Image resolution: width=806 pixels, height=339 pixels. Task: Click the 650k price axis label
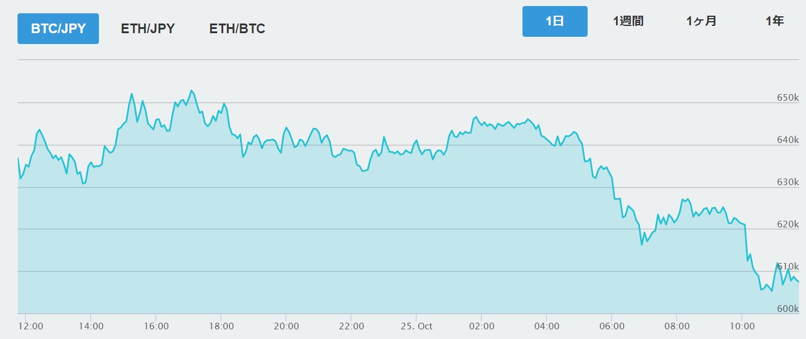pos(788,98)
